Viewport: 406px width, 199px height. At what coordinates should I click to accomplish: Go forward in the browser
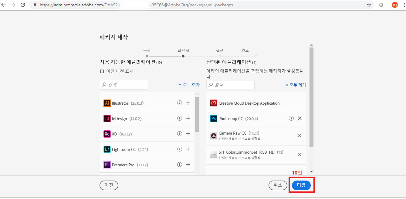13,5
